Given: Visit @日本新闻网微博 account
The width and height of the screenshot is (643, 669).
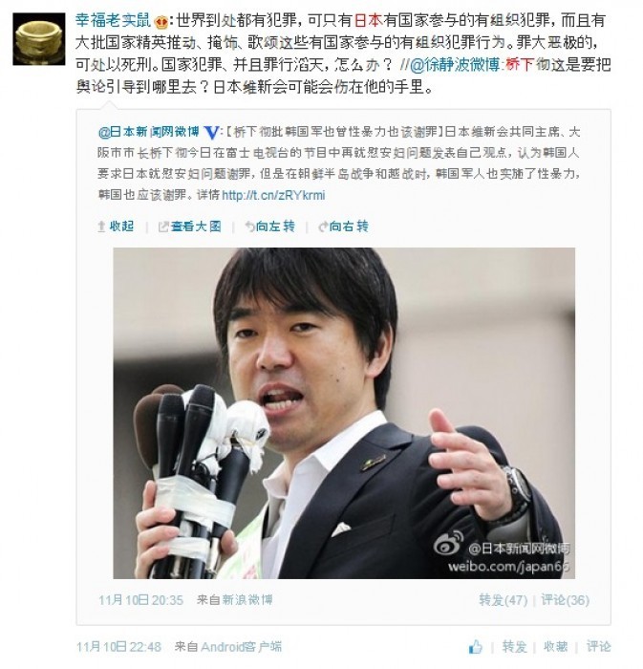Looking at the screenshot, I should [148, 132].
